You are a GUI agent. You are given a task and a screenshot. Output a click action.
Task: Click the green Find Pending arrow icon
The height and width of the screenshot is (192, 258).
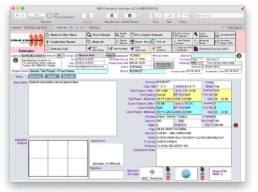[x=111, y=49]
